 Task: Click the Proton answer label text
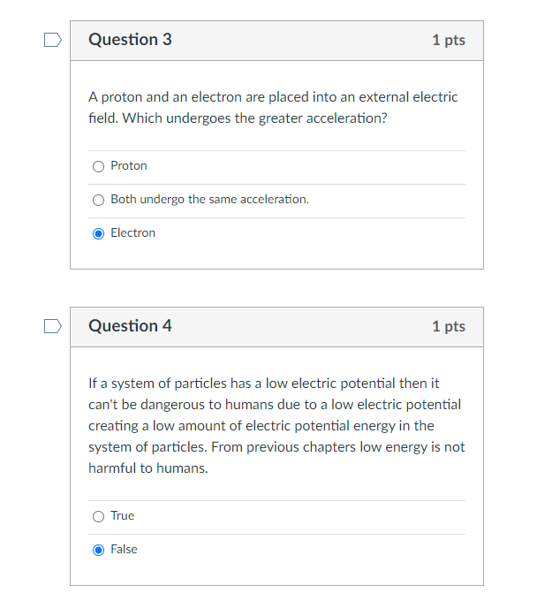[129, 165]
